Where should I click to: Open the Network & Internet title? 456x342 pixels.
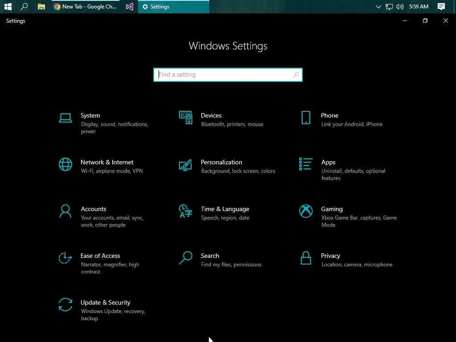(x=107, y=162)
